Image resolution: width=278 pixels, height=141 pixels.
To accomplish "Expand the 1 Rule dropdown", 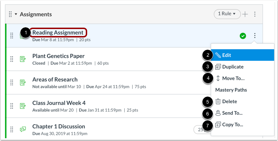I will (x=227, y=14).
